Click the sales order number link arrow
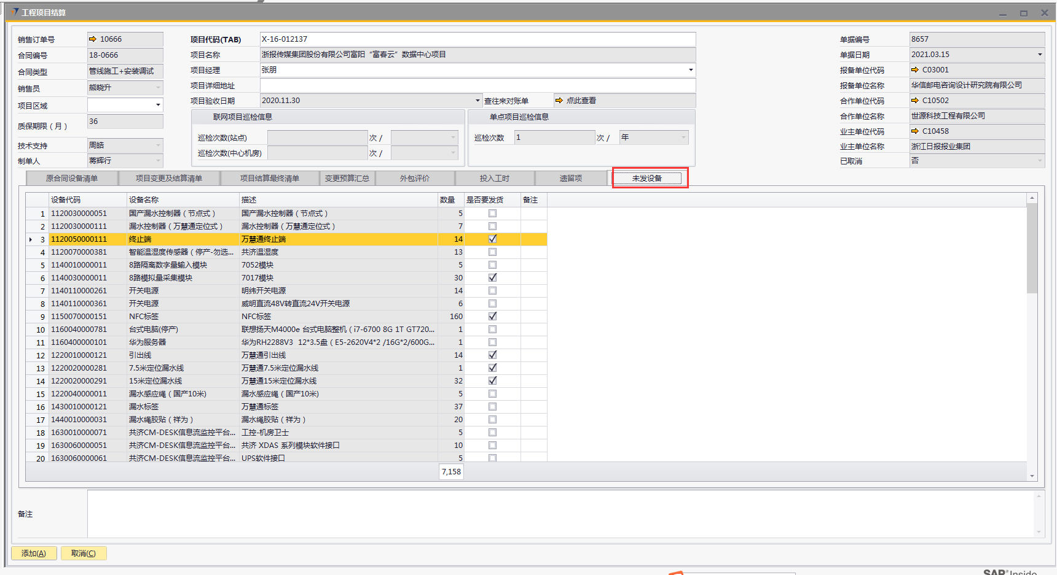 pos(93,39)
